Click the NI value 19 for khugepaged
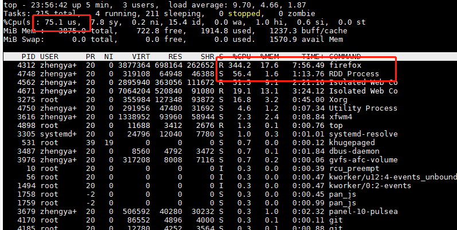This screenshot has width=457, height=230. point(109,143)
